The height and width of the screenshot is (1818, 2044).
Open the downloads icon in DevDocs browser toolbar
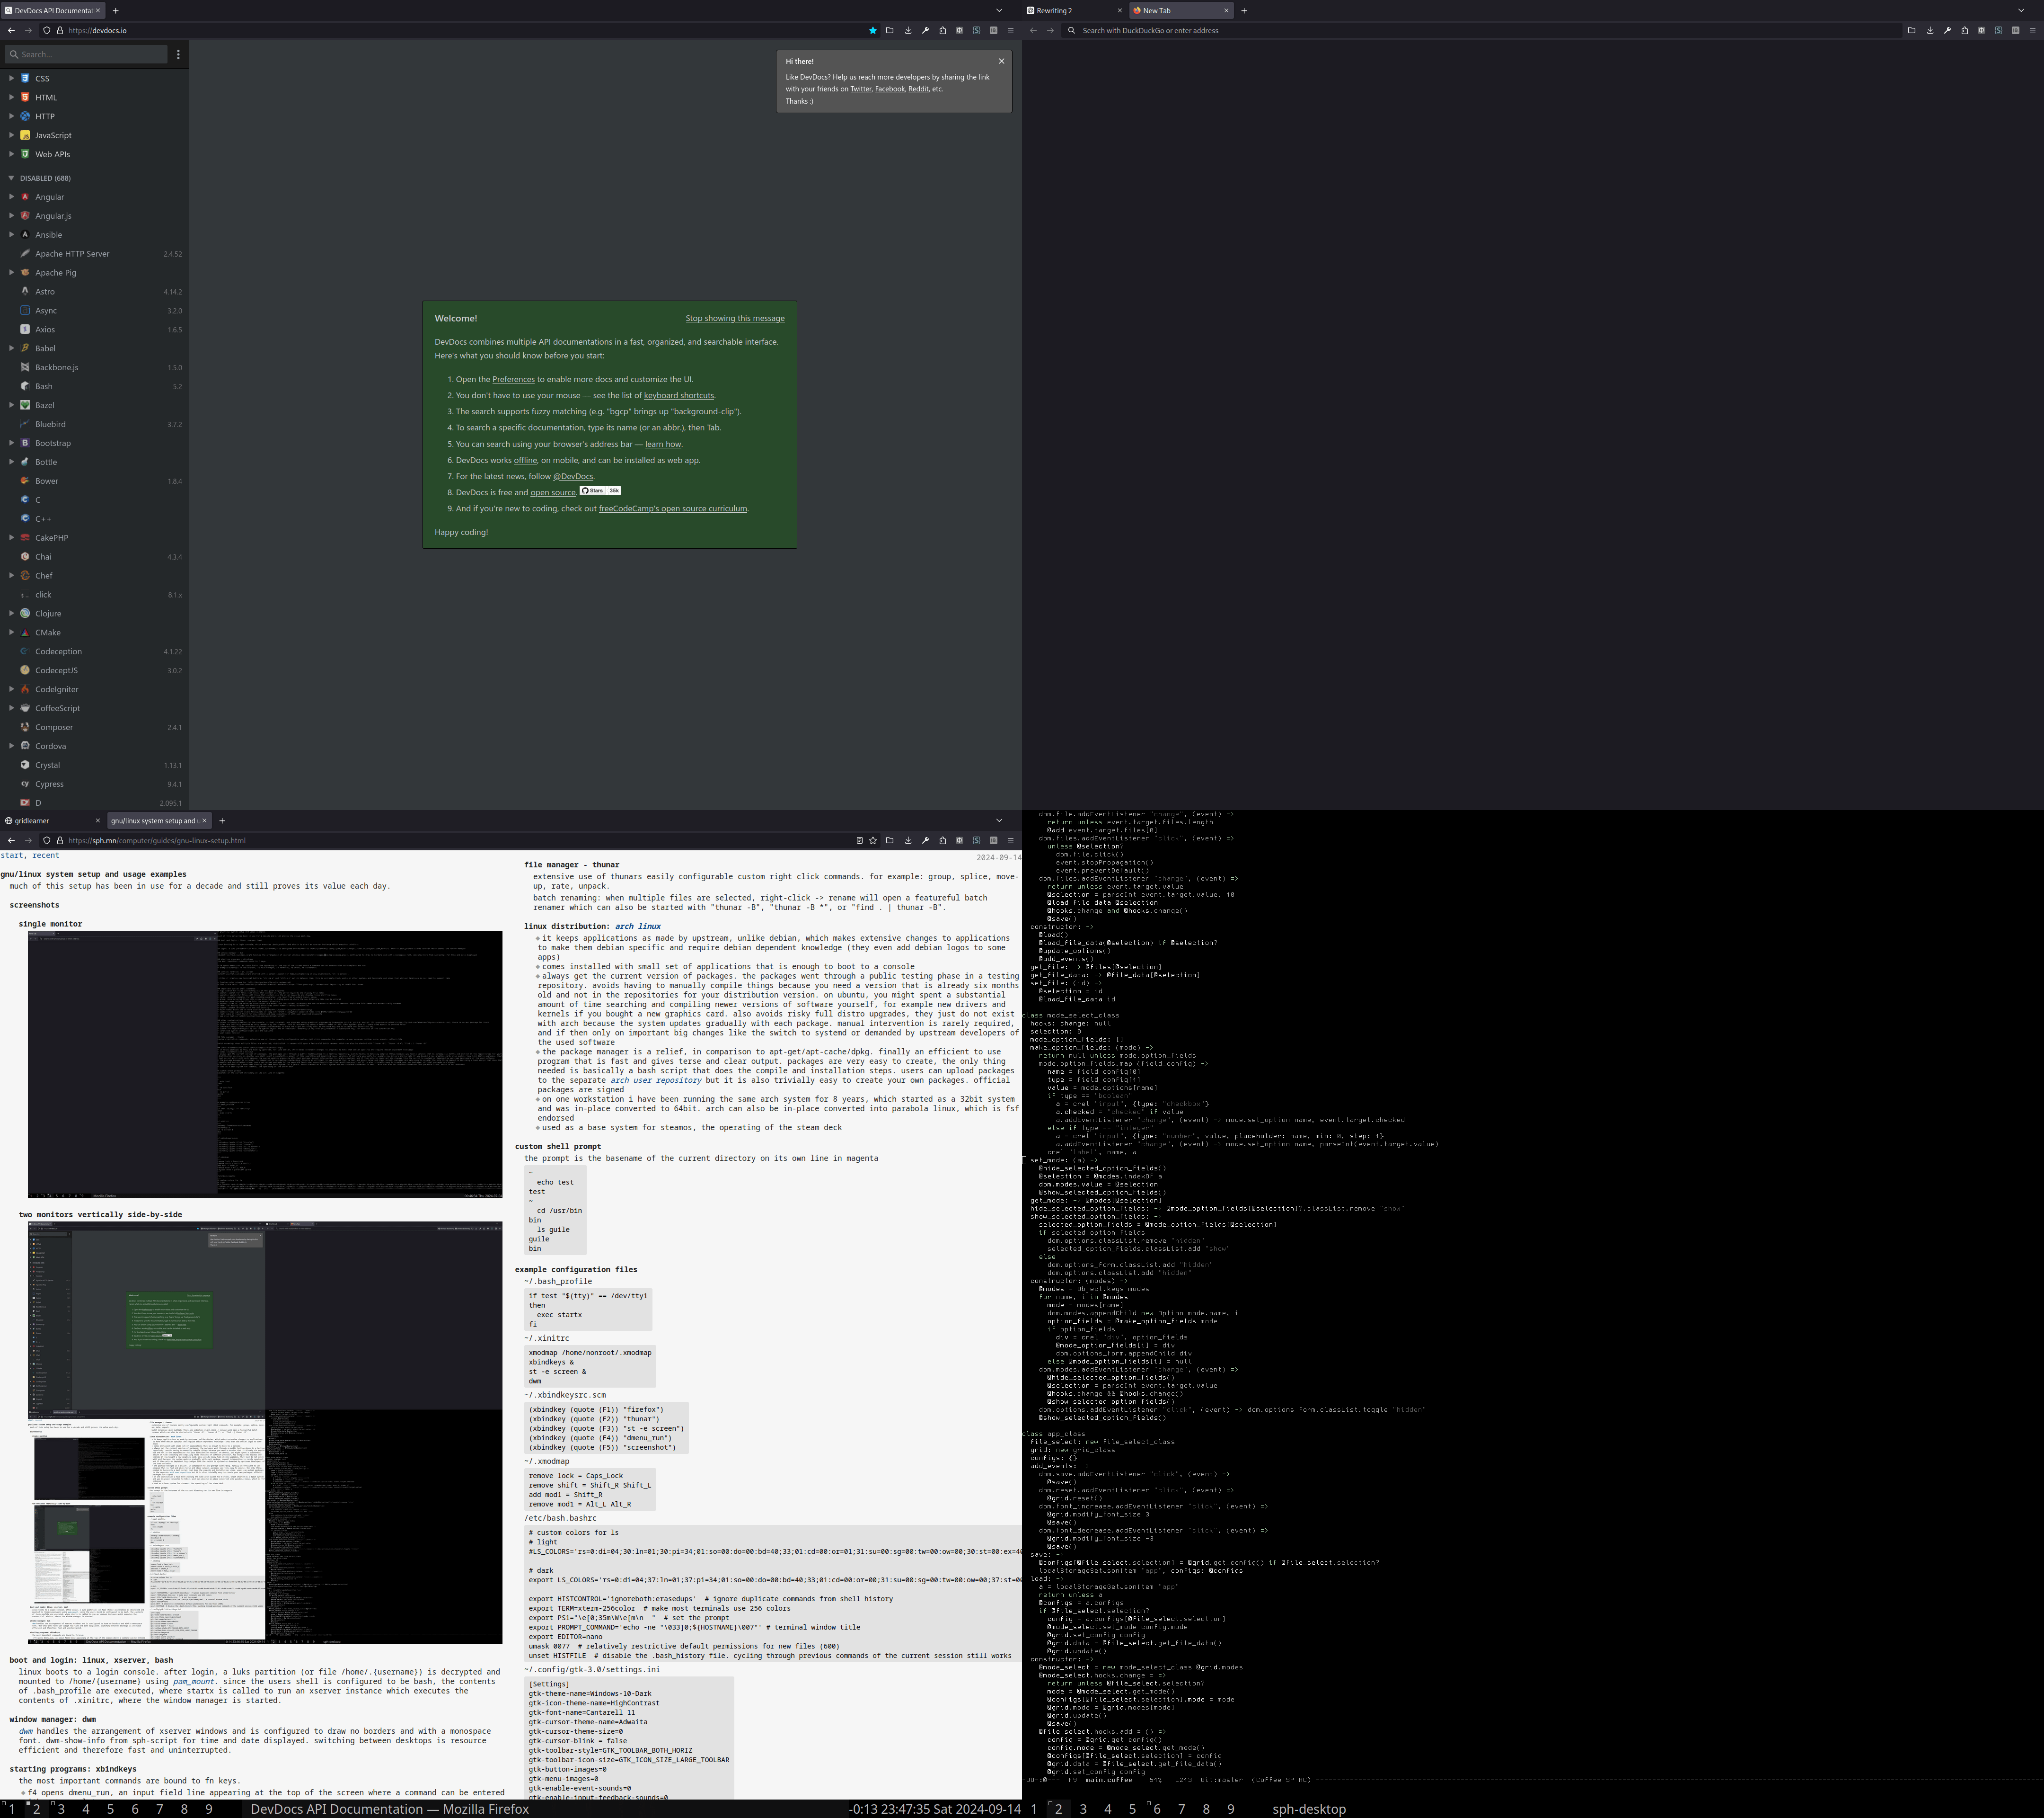tap(908, 30)
